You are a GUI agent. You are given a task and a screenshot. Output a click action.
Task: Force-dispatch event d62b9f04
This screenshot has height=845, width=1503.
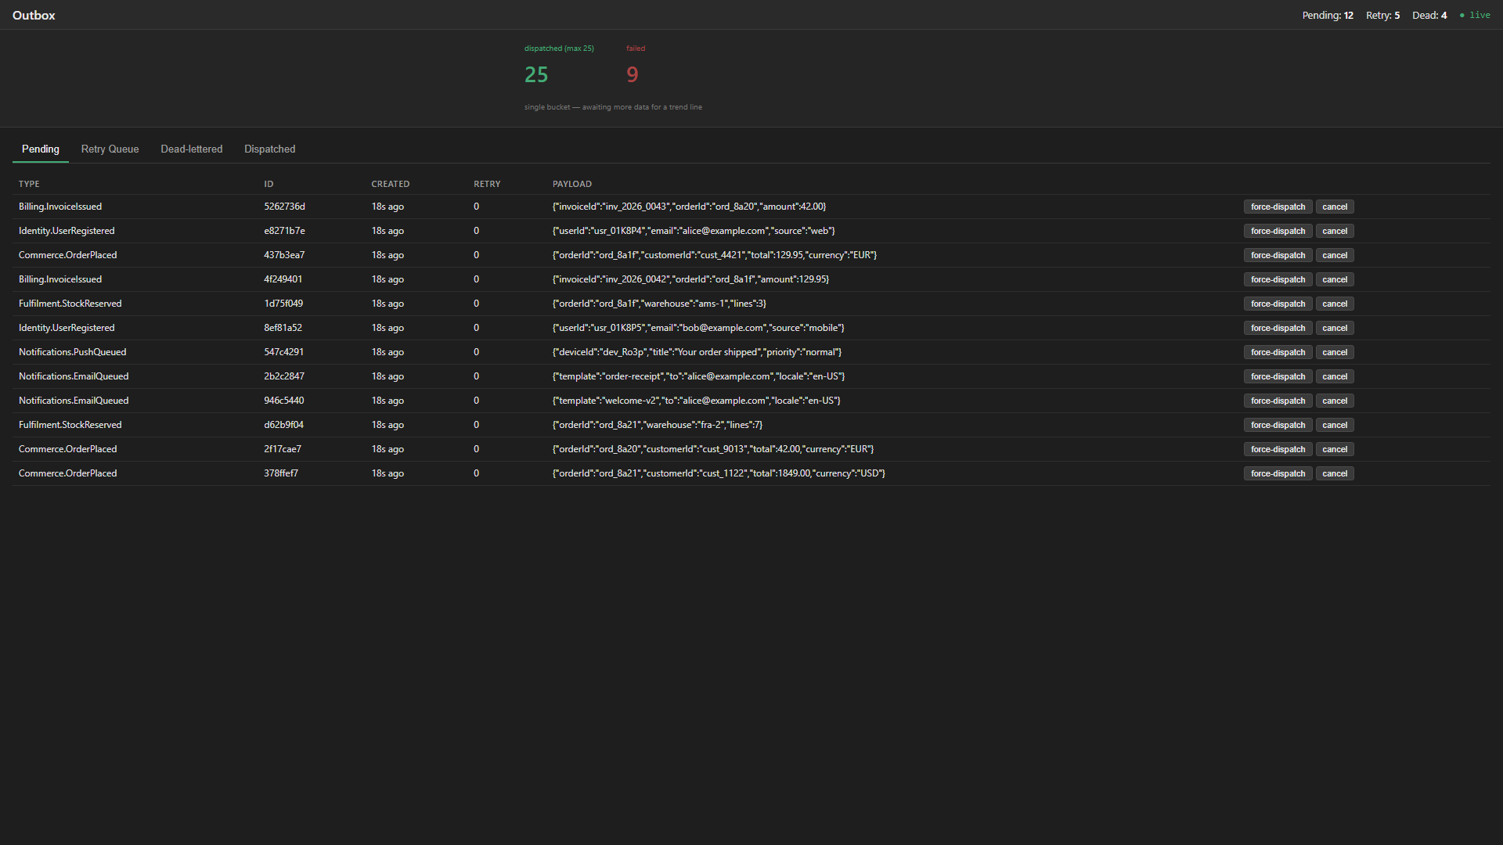[1278, 425]
